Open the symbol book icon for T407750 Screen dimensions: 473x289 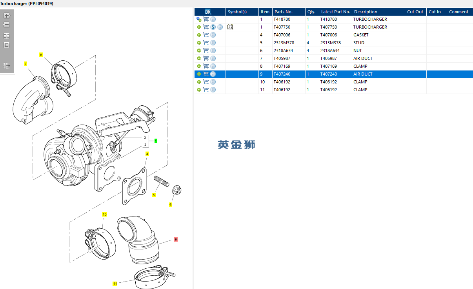tap(230, 27)
